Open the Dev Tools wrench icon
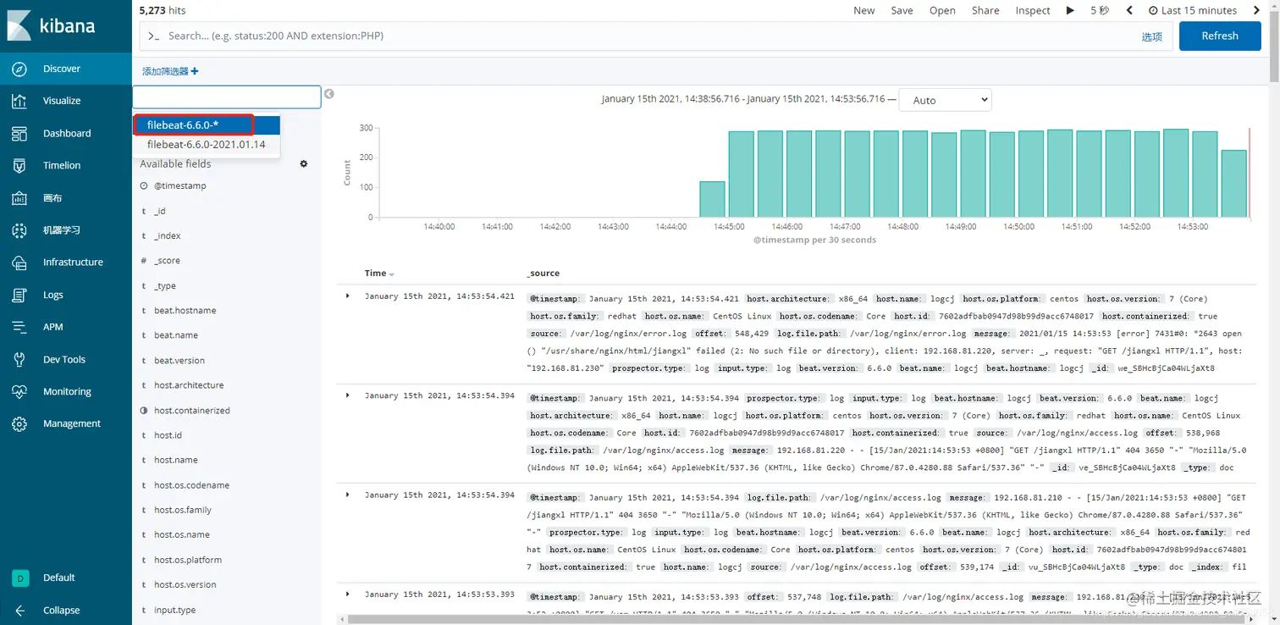The width and height of the screenshot is (1280, 625). 19,359
